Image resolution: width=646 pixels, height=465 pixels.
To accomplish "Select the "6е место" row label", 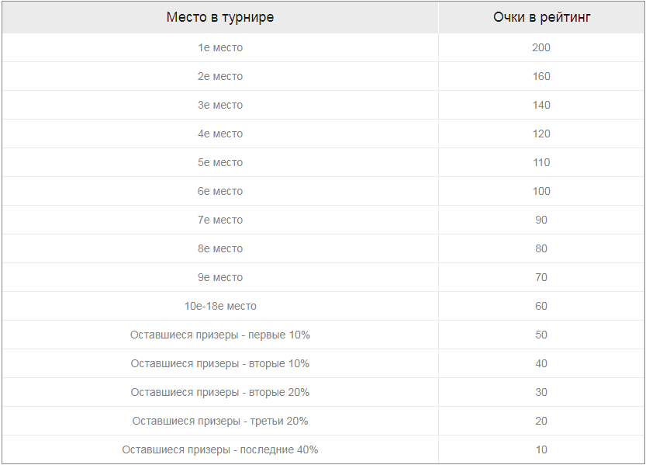I will click(220, 191).
